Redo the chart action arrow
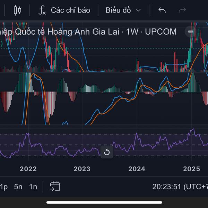The image size is (208, 208). pos(182,10)
